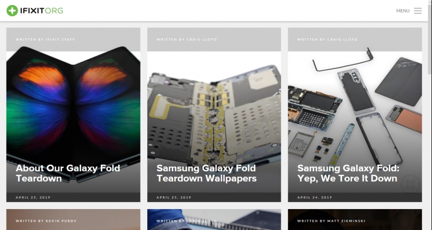432x230 pixels.
Task: Click the green iFixit plus logo icon
Action: pos(12,11)
